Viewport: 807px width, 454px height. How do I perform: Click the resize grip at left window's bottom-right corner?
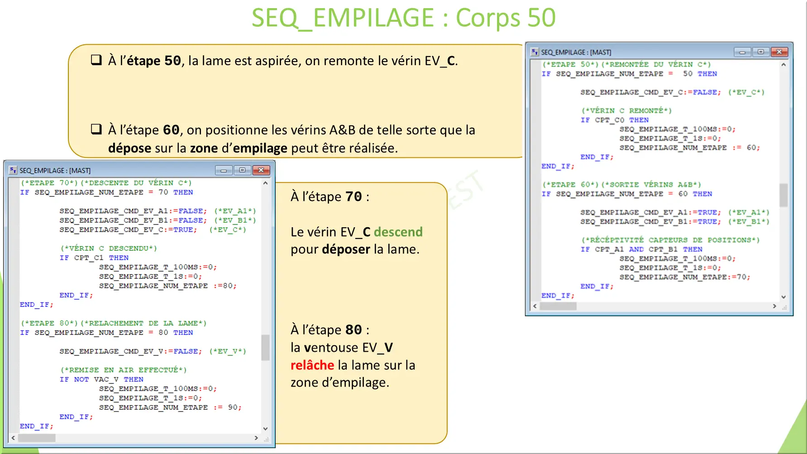click(x=265, y=438)
